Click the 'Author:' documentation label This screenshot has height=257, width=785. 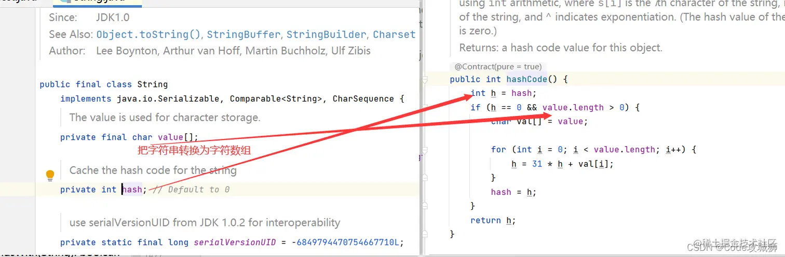click(67, 51)
